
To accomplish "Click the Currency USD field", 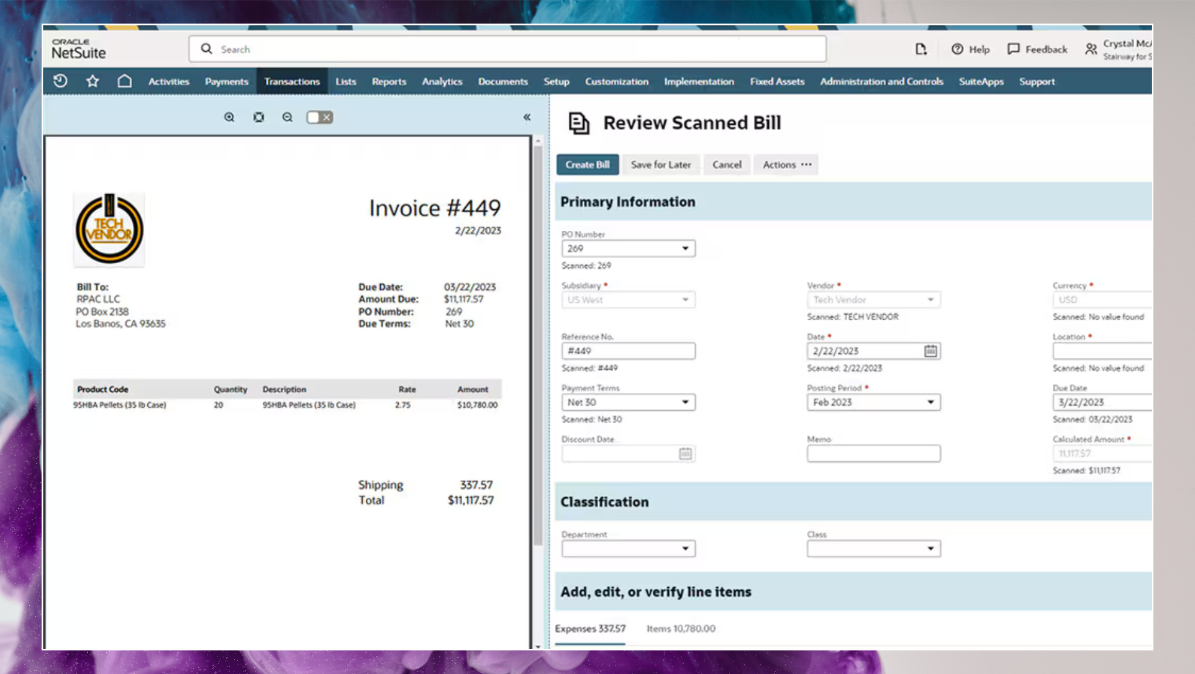I will [x=1102, y=300].
